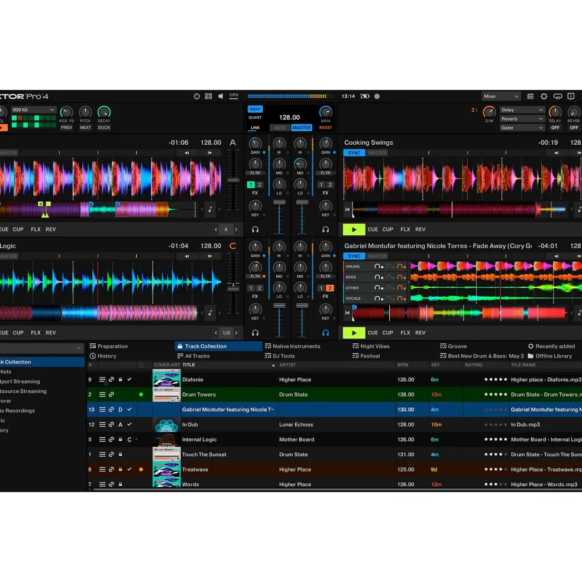Click tempo bend down arrow on deck A

[186, 152]
